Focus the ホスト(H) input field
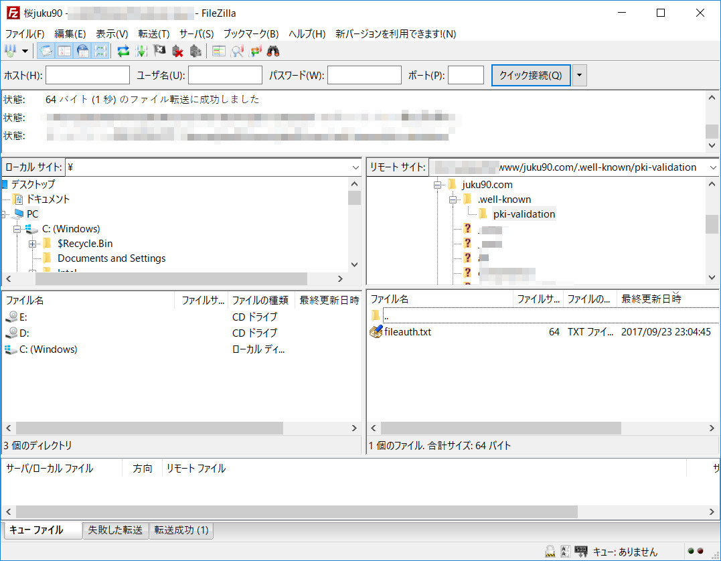The image size is (721, 561). (x=88, y=75)
